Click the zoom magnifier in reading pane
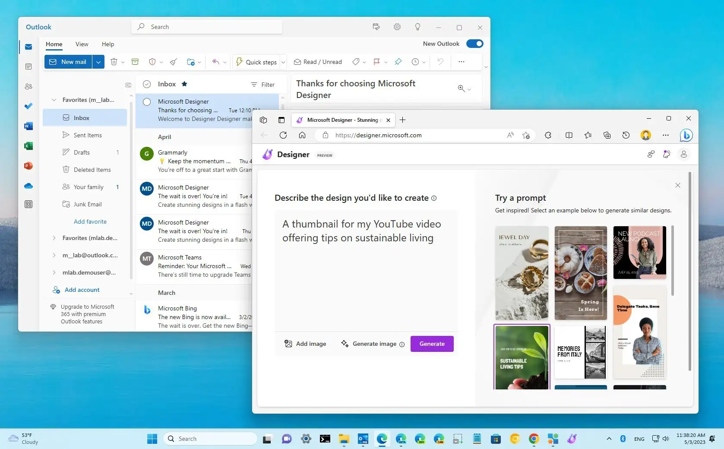724x449 pixels. [461, 88]
